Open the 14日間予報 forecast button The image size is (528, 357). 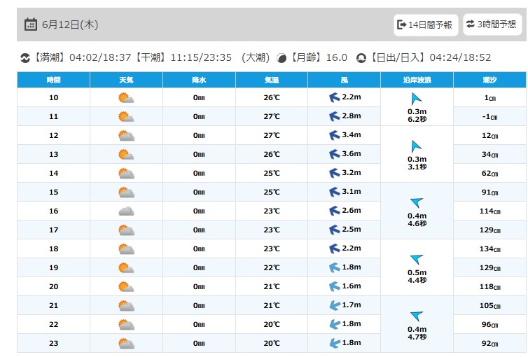click(426, 24)
